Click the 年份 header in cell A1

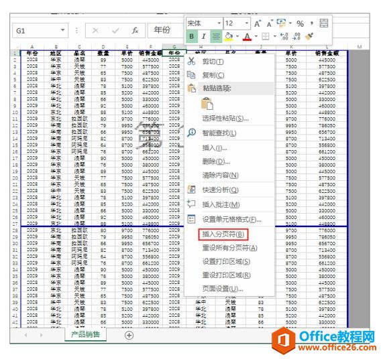pos(32,53)
